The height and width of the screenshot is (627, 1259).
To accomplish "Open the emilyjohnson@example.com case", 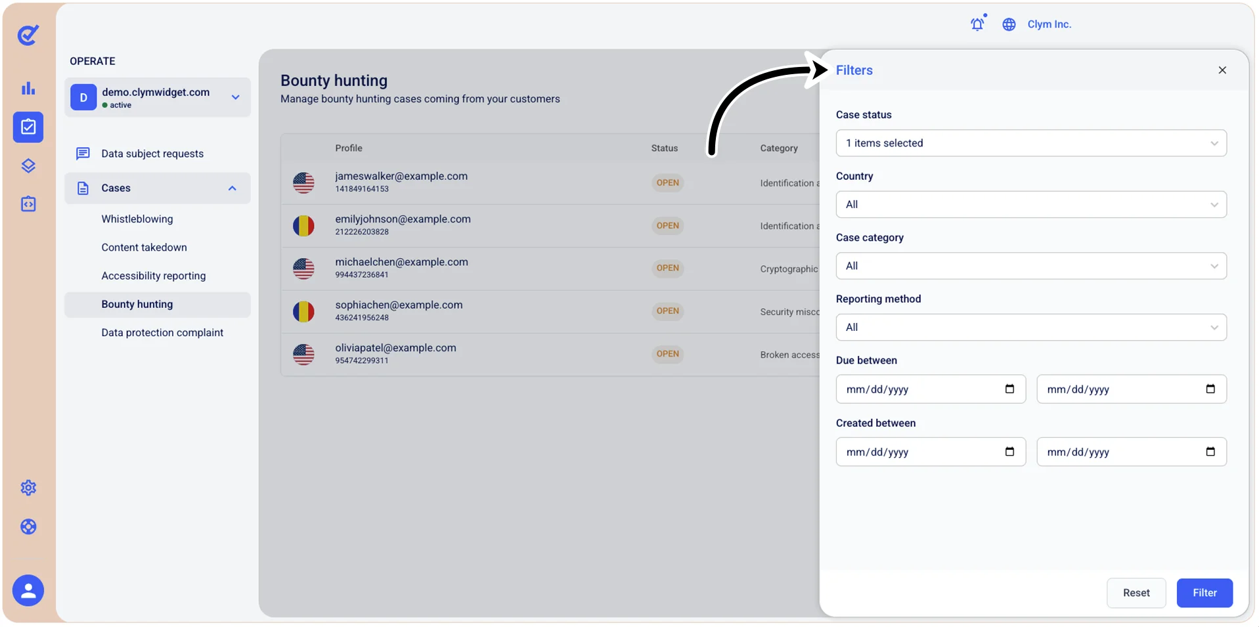I will (403, 219).
